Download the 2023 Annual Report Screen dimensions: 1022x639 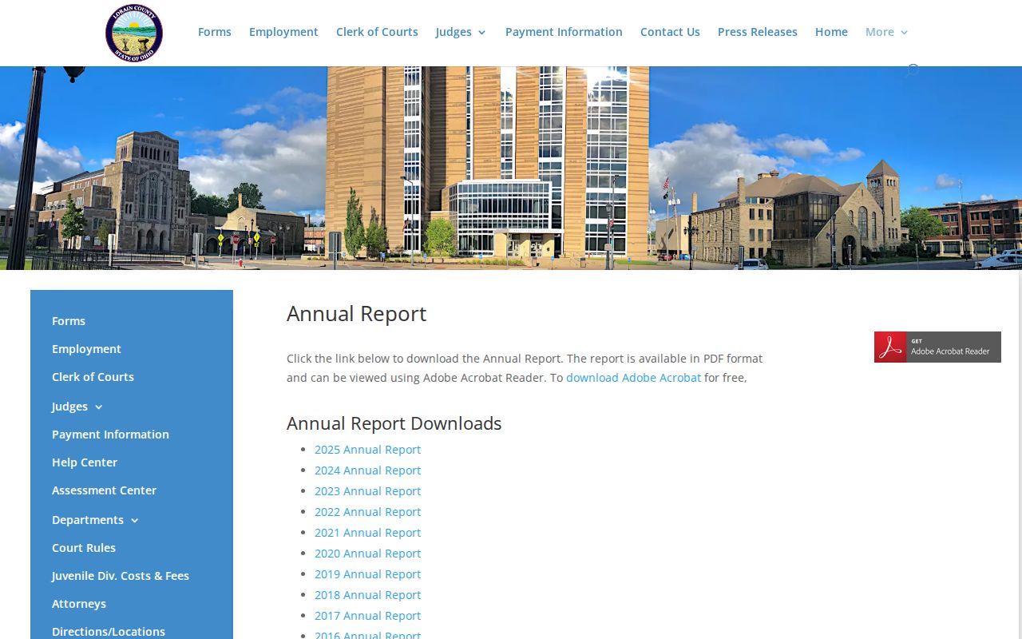367,491
